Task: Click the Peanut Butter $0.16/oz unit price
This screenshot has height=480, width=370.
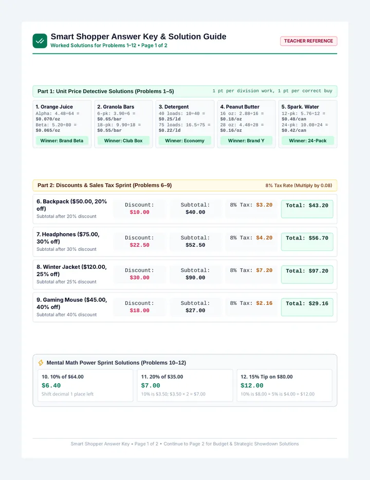Action: [x=231, y=130]
